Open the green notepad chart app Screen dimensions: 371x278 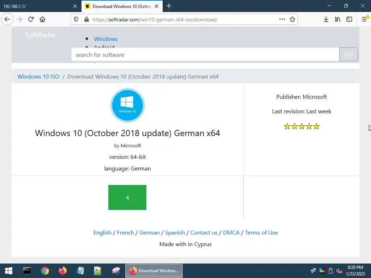tap(98, 271)
